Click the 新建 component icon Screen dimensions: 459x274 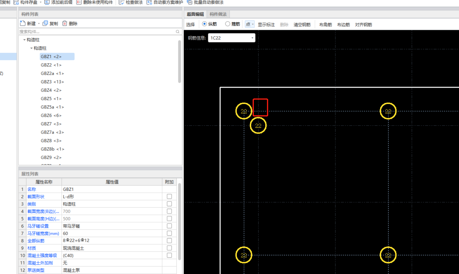23,23
